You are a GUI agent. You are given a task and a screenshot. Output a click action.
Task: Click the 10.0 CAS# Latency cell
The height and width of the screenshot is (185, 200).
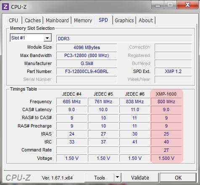pyautogui.click(x=103, y=109)
